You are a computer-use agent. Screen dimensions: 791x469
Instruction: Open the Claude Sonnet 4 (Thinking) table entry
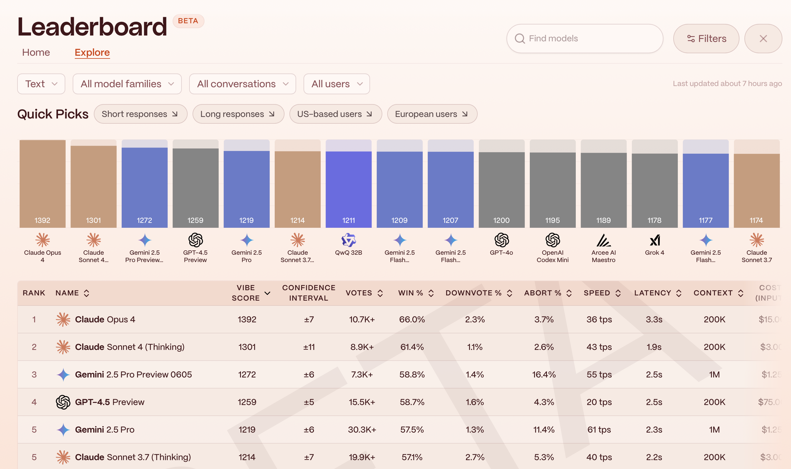coord(130,347)
